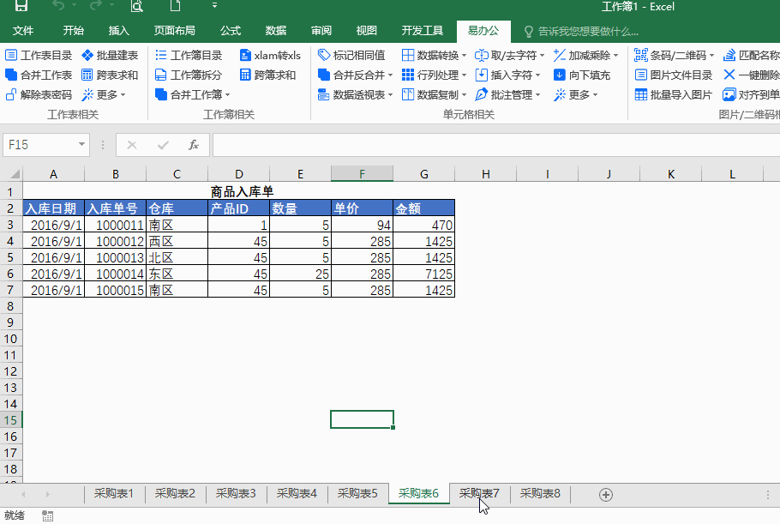The width and height of the screenshot is (780, 524).
Task: Click the add new sheet plus icon
Action: click(606, 495)
